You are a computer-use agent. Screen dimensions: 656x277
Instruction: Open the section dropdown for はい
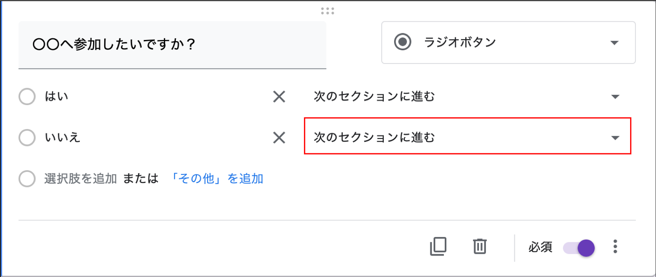467,97
